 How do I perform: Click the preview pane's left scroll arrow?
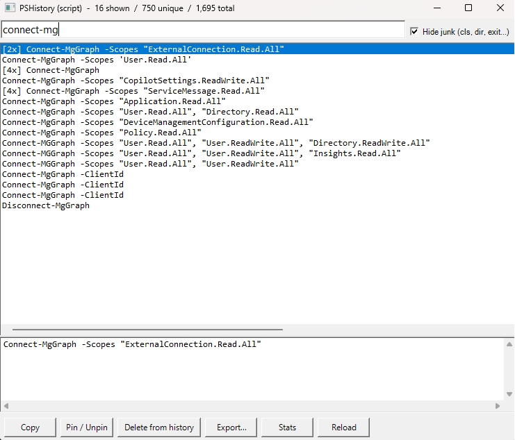coord(6,406)
